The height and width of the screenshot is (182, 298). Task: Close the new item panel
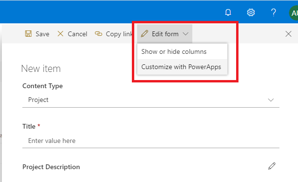click(x=288, y=34)
